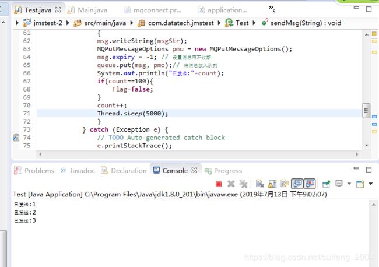Screen dimensions: 379x267
Task: Click Remove Launch gray X icon
Action: click(231, 184)
